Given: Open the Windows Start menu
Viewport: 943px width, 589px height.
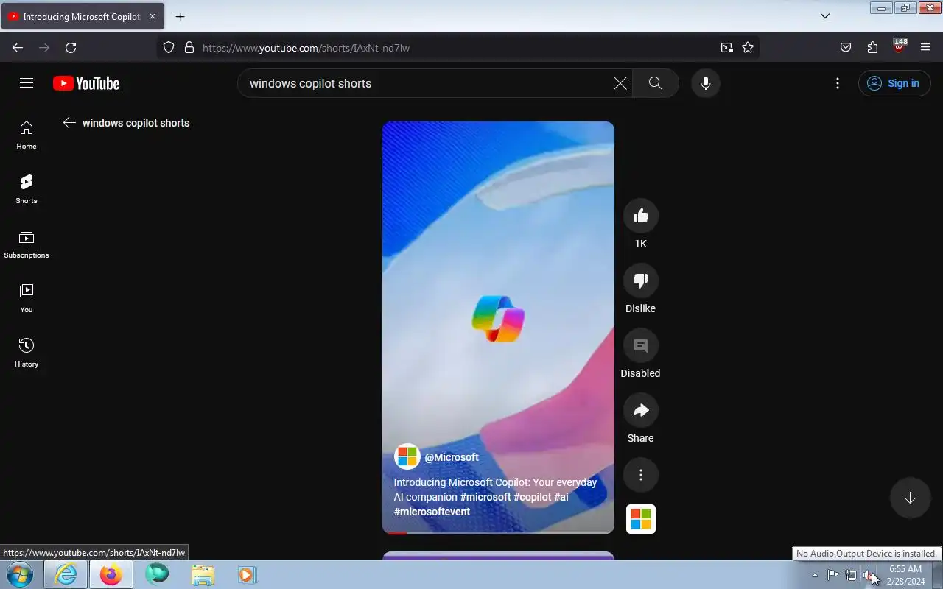Looking at the screenshot, I should (20, 574).
